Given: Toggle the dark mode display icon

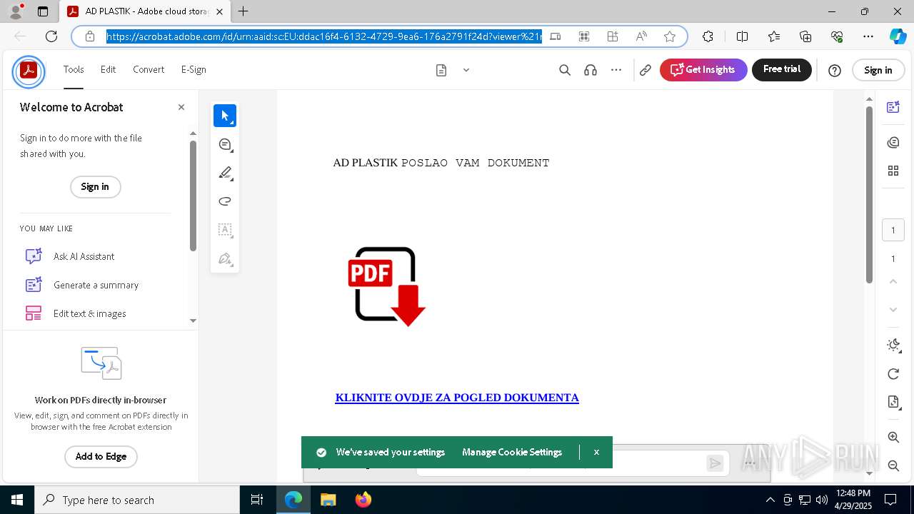Looking at the screenshot, I should pos(893,346).
